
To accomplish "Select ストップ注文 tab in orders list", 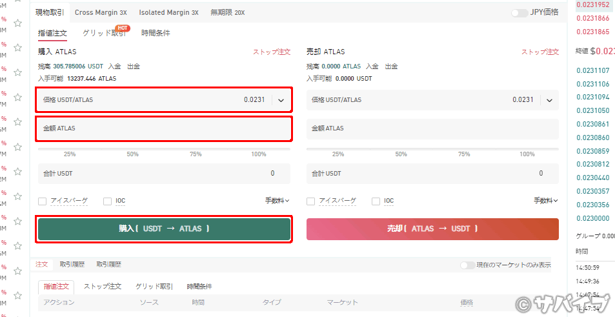I will tap(103, 287).
